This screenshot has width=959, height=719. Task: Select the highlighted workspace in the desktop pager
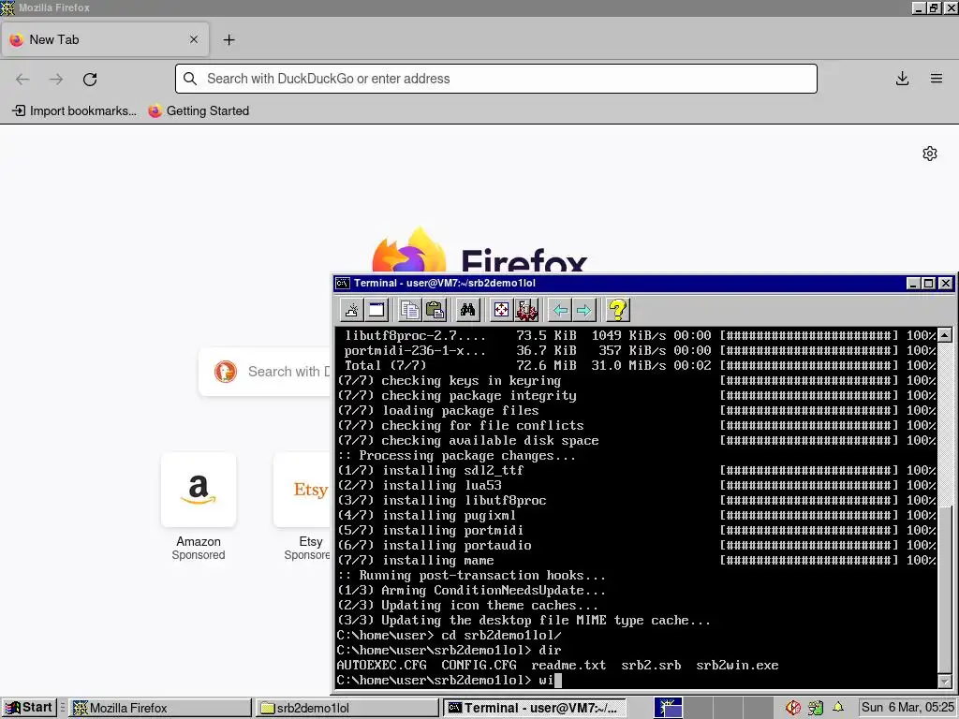668,708
